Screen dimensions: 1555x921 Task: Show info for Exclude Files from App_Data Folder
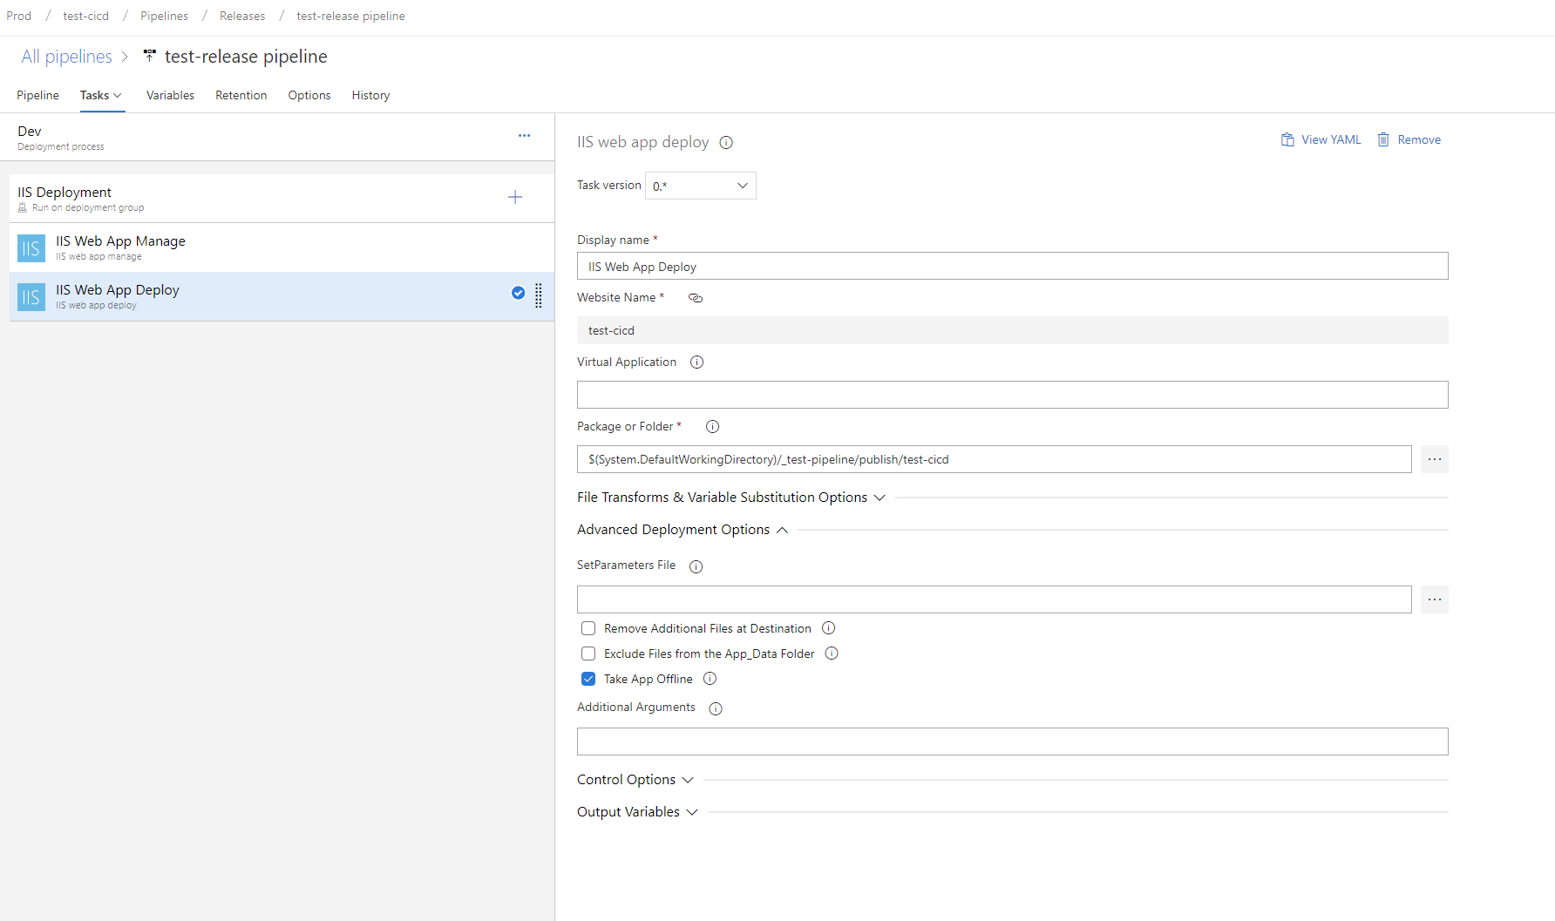[x=832, y=654]
